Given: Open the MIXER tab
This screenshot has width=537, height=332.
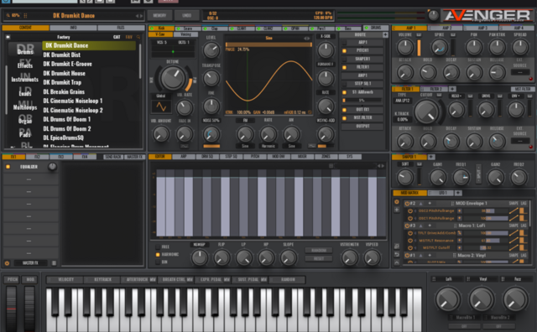Looking at the screenshot, I should coord(302,157).
